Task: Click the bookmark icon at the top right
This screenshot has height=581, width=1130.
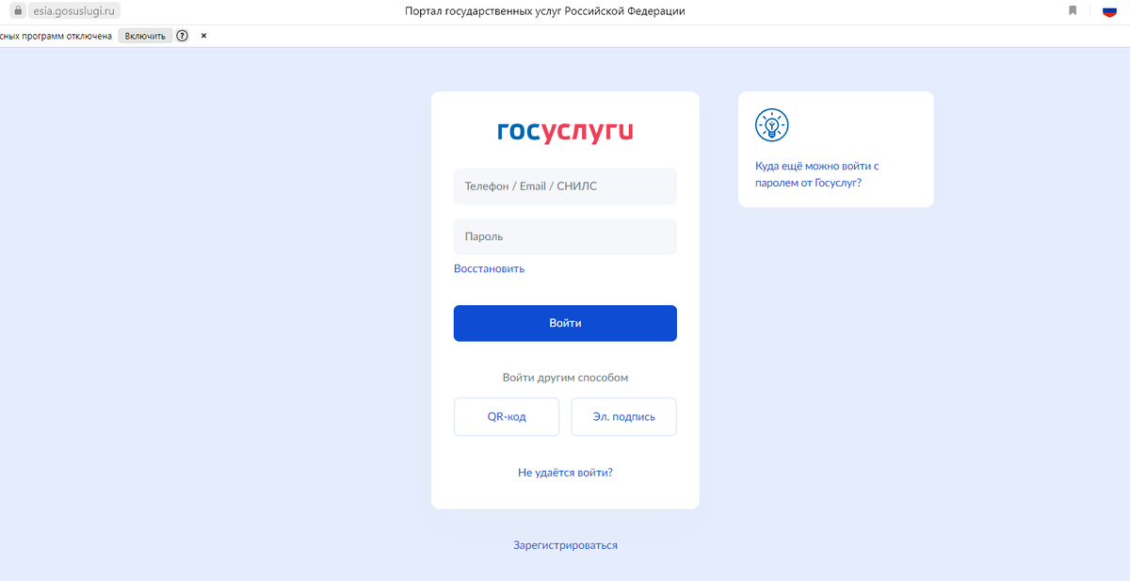Action: coord(1073,10)
